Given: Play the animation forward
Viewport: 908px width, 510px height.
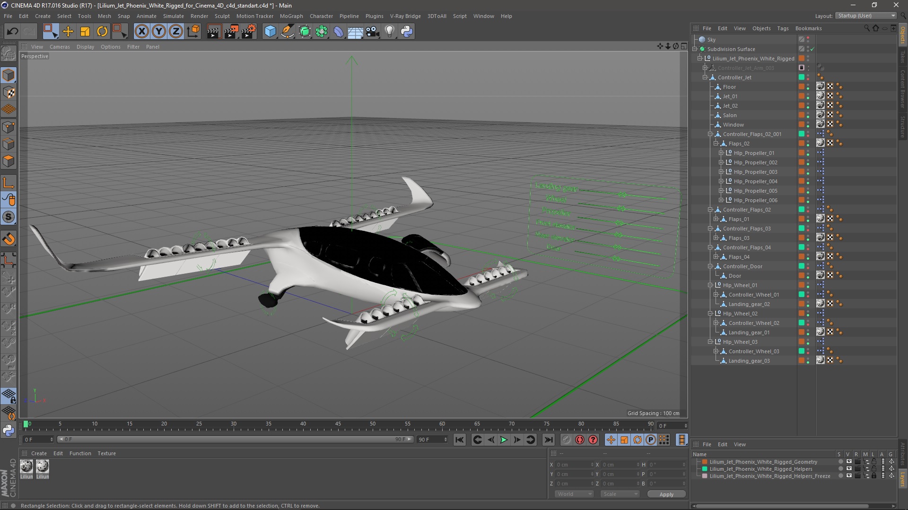Looking at the screenshot, I should tap(504, 440).
